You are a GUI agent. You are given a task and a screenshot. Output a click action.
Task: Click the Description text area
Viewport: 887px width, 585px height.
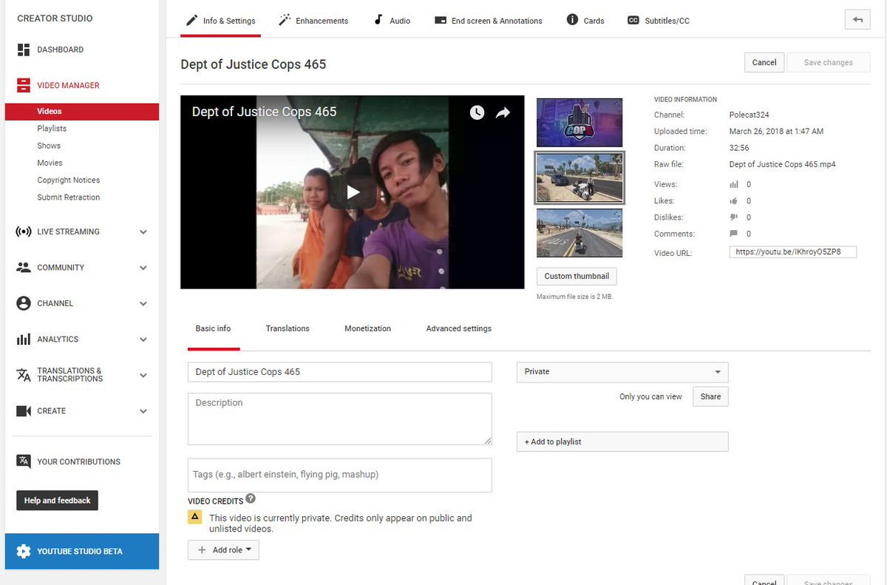click(339, 419)
